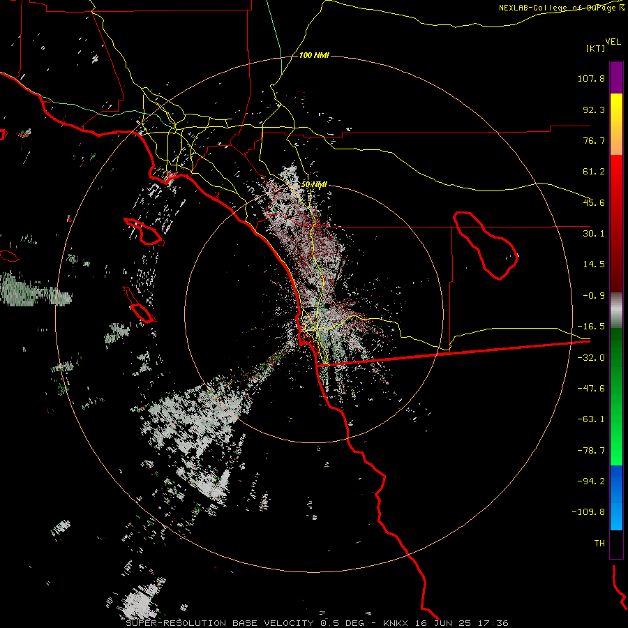Click the 107.8 value on velocity scale
Viewport: 628px width, 628px height.
pos(591,78)
